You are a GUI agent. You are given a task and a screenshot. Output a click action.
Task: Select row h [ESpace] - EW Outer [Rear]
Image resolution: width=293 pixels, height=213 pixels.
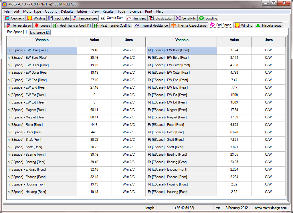pyautogui.click(x=42, y=73)
